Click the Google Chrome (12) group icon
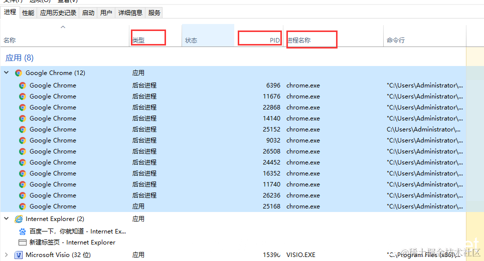484x261 pixels. tap(19, 73)
